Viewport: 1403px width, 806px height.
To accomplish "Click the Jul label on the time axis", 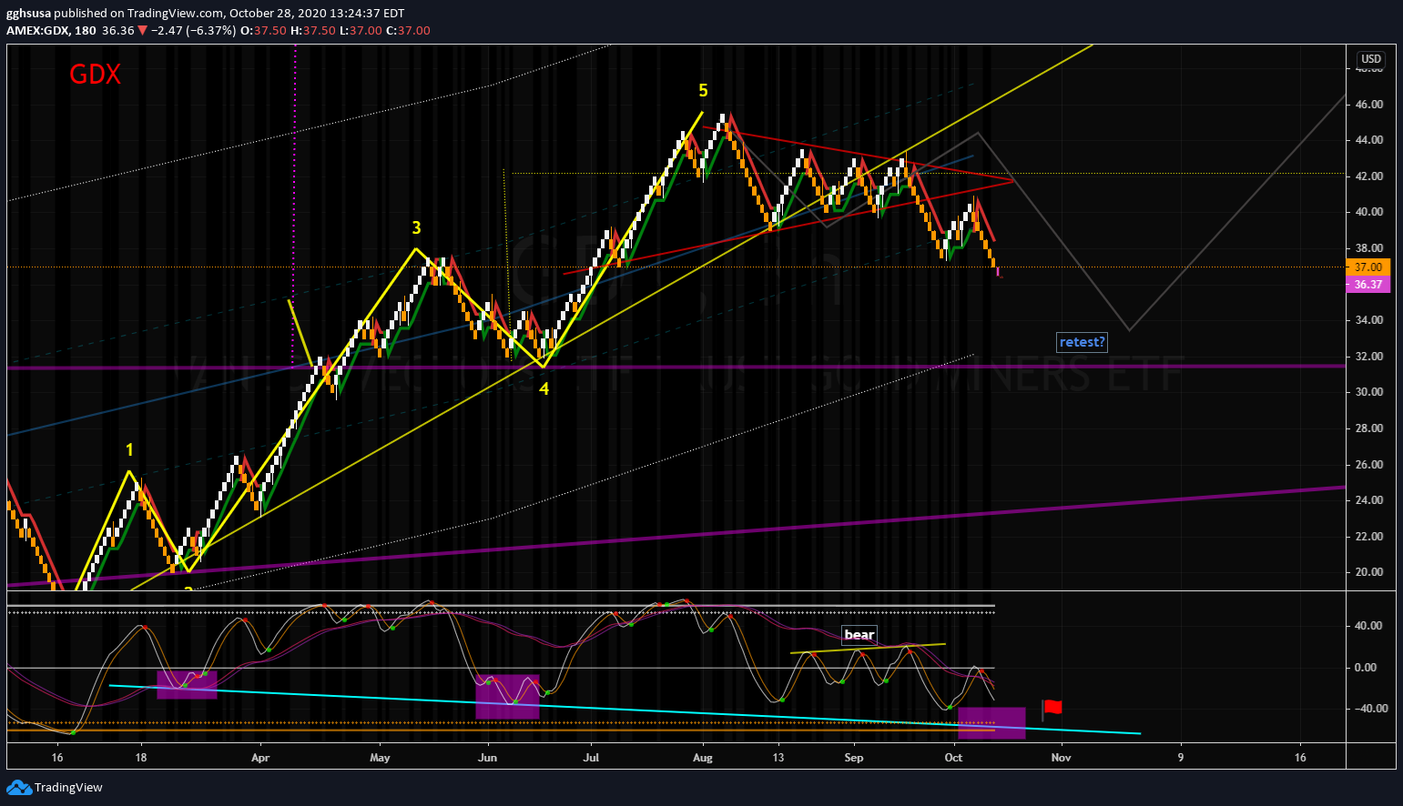I will pyautogui.click(x=591, y=758).
